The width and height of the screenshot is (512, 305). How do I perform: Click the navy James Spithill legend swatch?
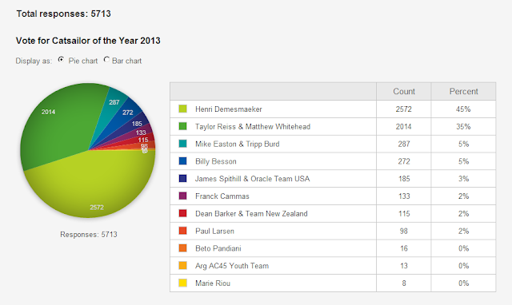click(x=183, y=179)
